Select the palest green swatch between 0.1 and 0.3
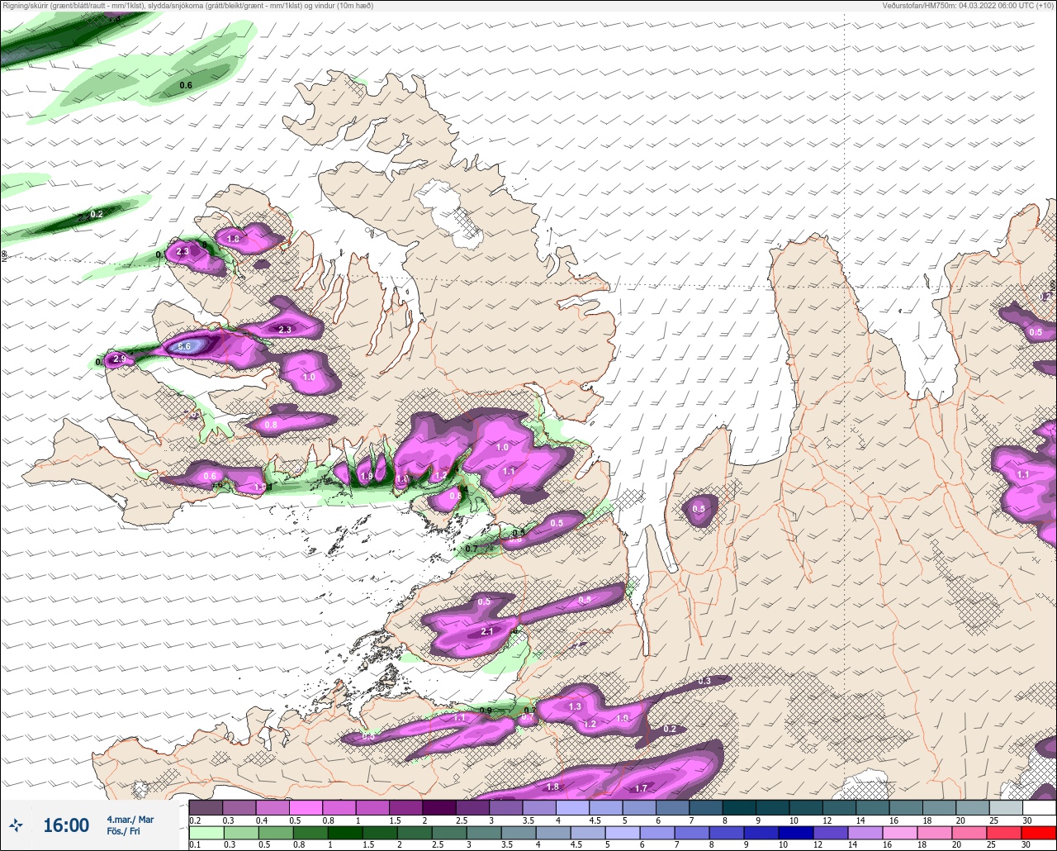The width and height of the screenshot is (1057, 851). pyautogui.click(x=206, y=833)
